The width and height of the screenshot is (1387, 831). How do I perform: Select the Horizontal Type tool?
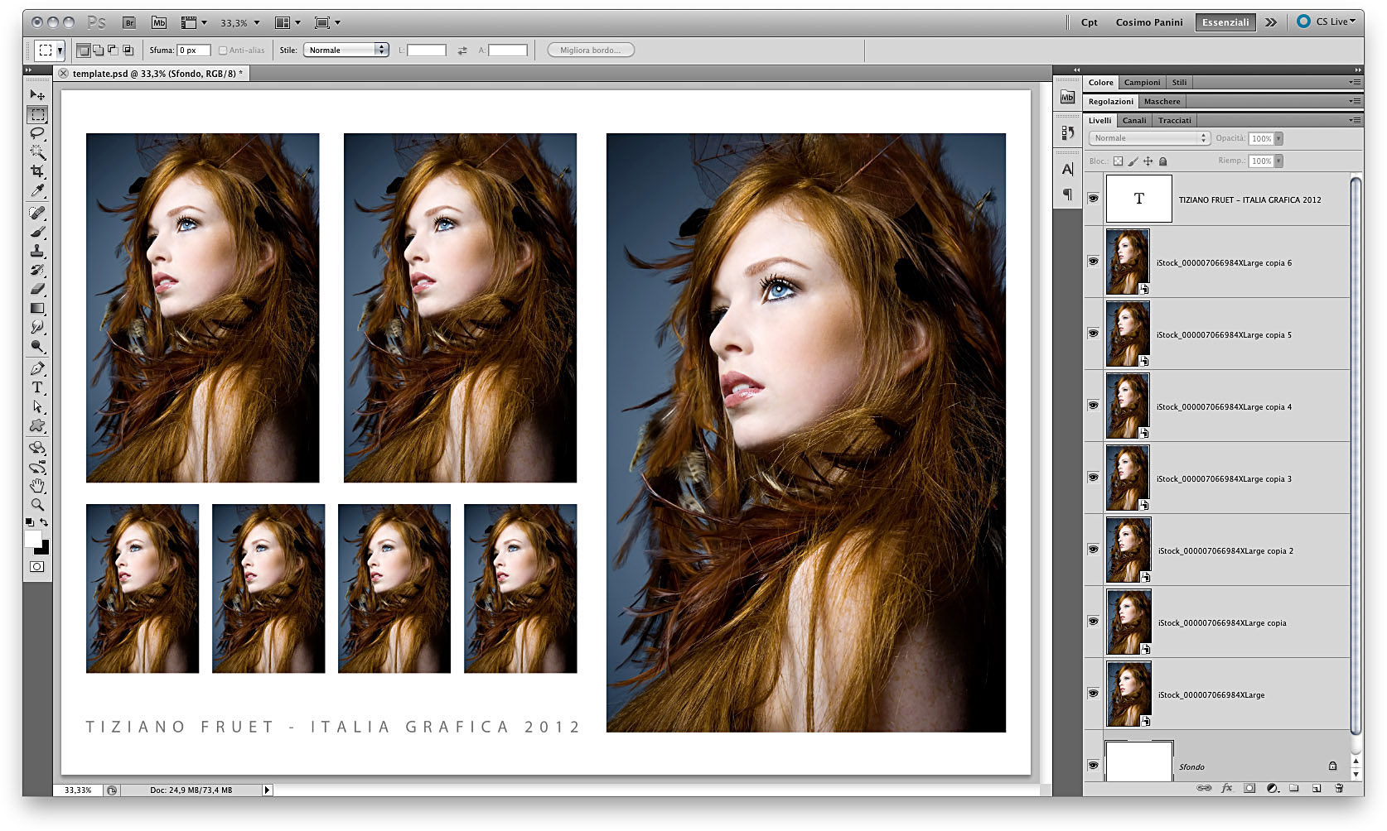tap(37, 387)
